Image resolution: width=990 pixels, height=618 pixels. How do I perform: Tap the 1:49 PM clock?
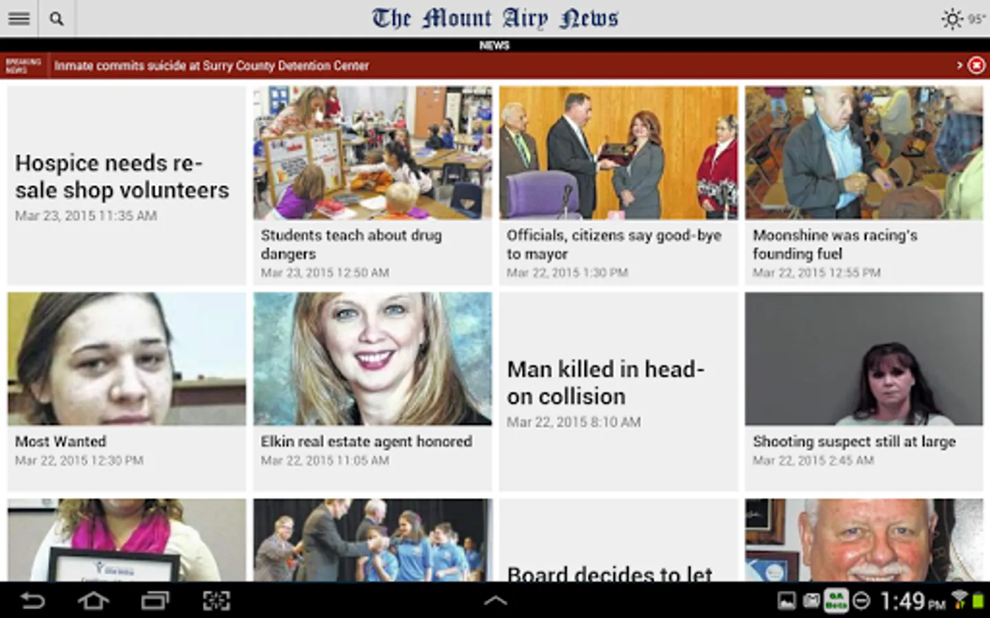point(913,602)
